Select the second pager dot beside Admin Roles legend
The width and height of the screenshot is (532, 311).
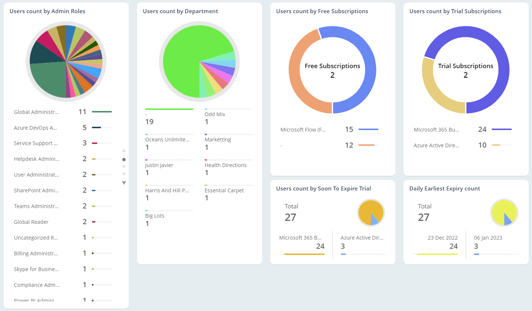coord(124,167)
